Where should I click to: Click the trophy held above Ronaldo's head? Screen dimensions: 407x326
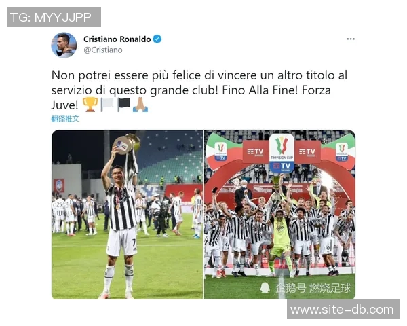(x=127, y=144)
